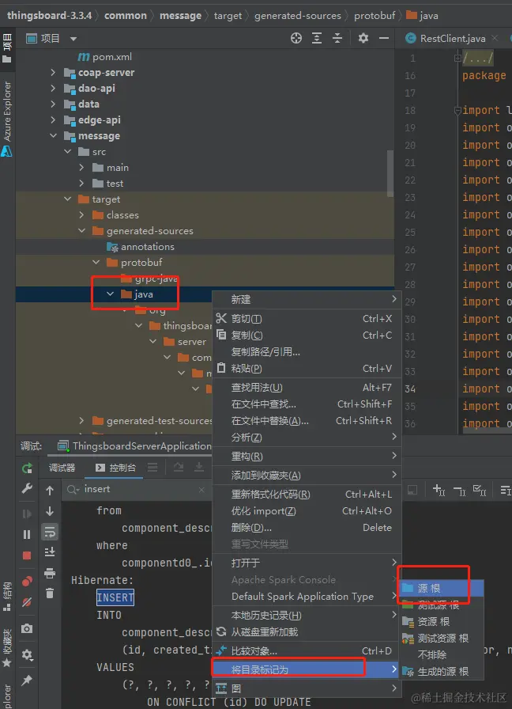Open the 项目 view dropdown
The height and width of the screenshot is (709, 512).
click(x=73, y=39)
